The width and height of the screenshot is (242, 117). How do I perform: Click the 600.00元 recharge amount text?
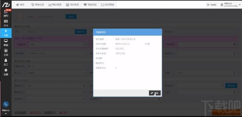click(x=119, y=49)
